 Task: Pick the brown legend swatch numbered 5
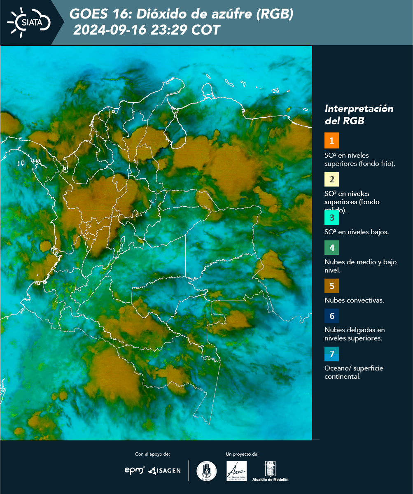331,286
